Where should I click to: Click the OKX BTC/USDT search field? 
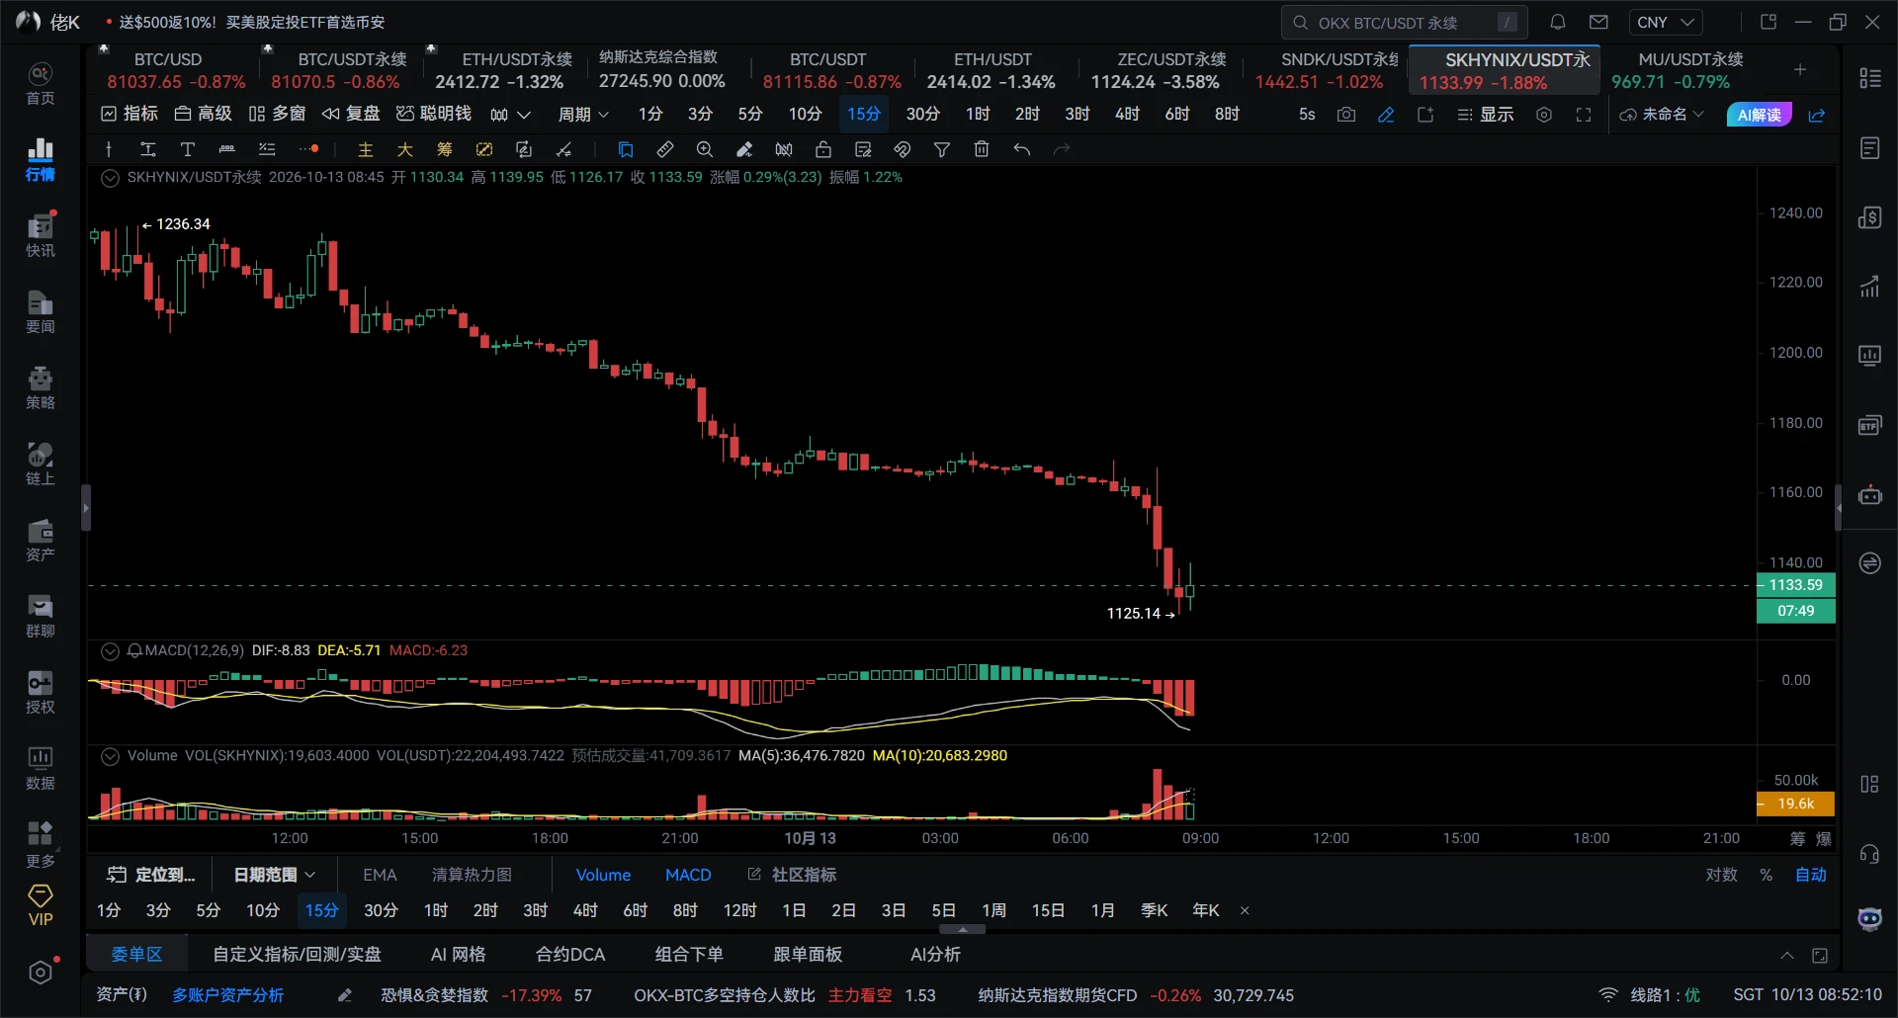1404,22
